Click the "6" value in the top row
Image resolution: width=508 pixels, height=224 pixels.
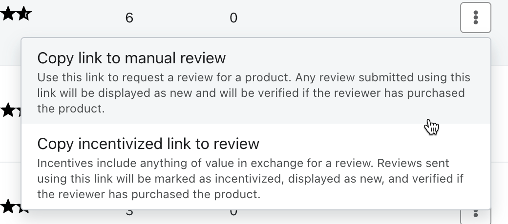(x=129, y=18)
